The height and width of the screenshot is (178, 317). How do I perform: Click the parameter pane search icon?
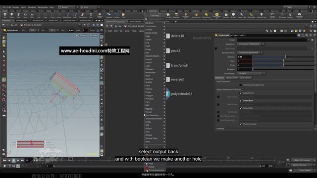(x=307, y=35)
